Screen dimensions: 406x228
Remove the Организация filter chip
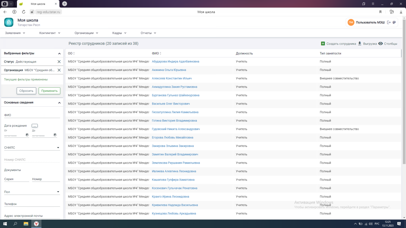(59, 70)
